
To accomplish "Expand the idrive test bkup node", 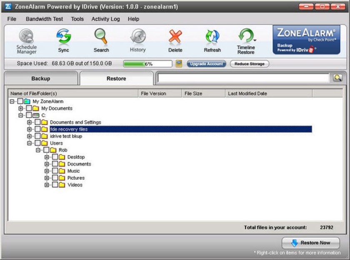I will pos(30,136).
